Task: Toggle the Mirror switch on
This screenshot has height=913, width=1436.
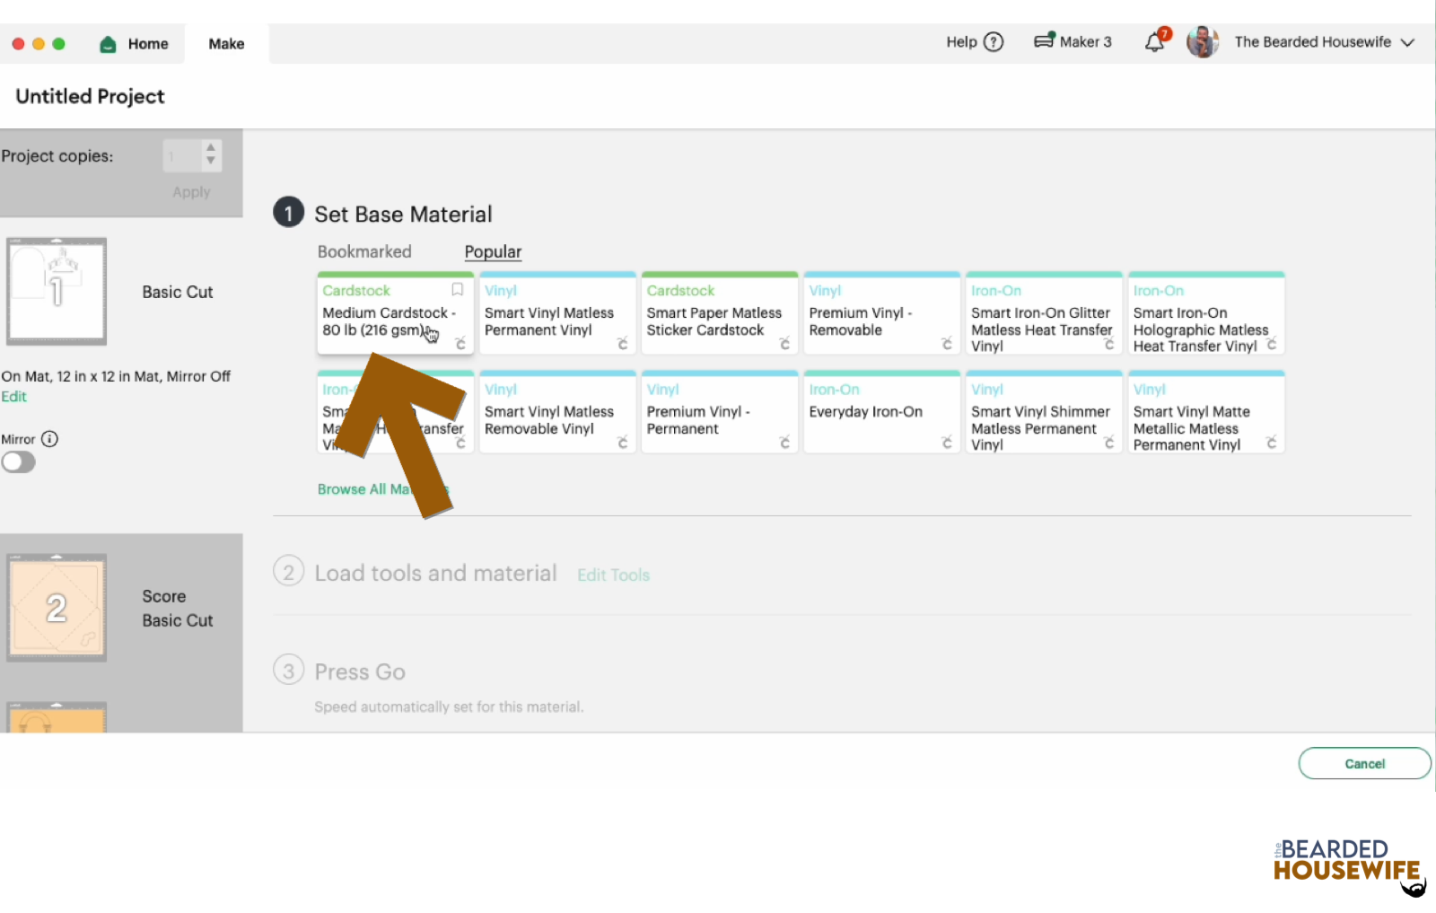Action: point(19,461)
